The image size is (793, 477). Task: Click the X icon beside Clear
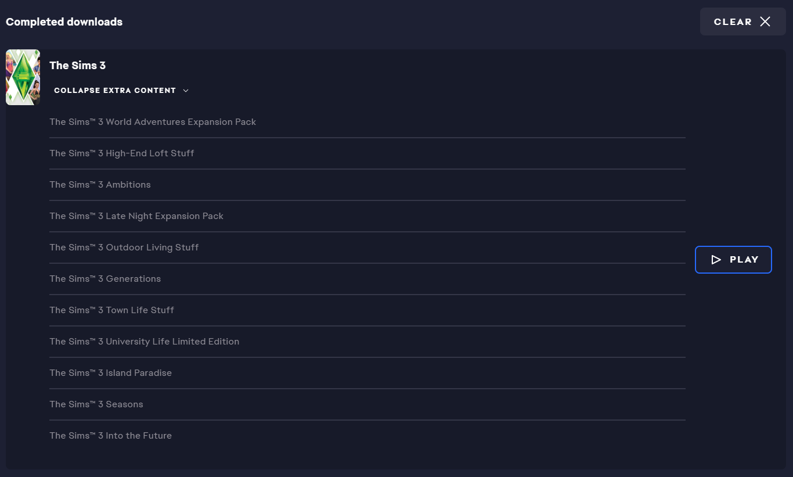(x=765, y=21)
